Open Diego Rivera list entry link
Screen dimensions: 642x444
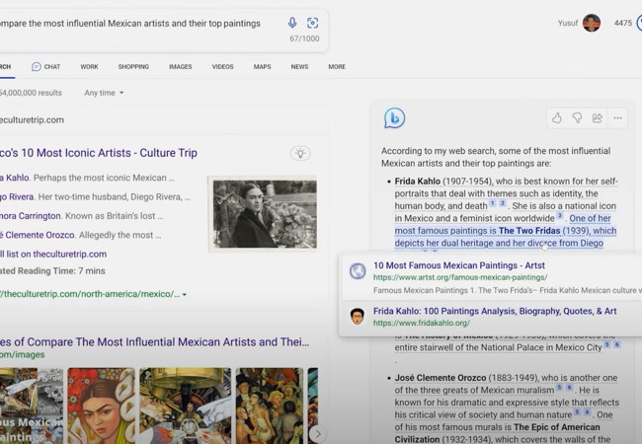click(x=17, y=197)
